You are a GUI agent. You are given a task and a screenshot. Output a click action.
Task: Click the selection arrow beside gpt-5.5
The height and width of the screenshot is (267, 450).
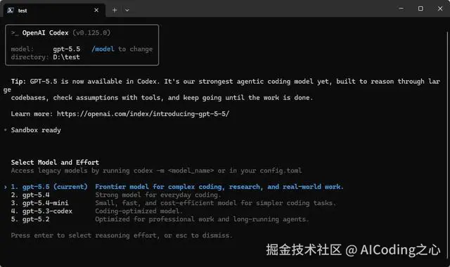6,187
